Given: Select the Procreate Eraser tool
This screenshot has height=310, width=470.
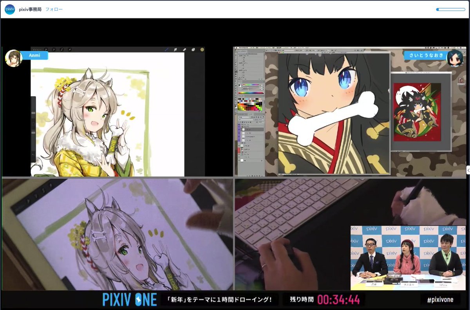Looking at the screenshot, I should (184, 50).
